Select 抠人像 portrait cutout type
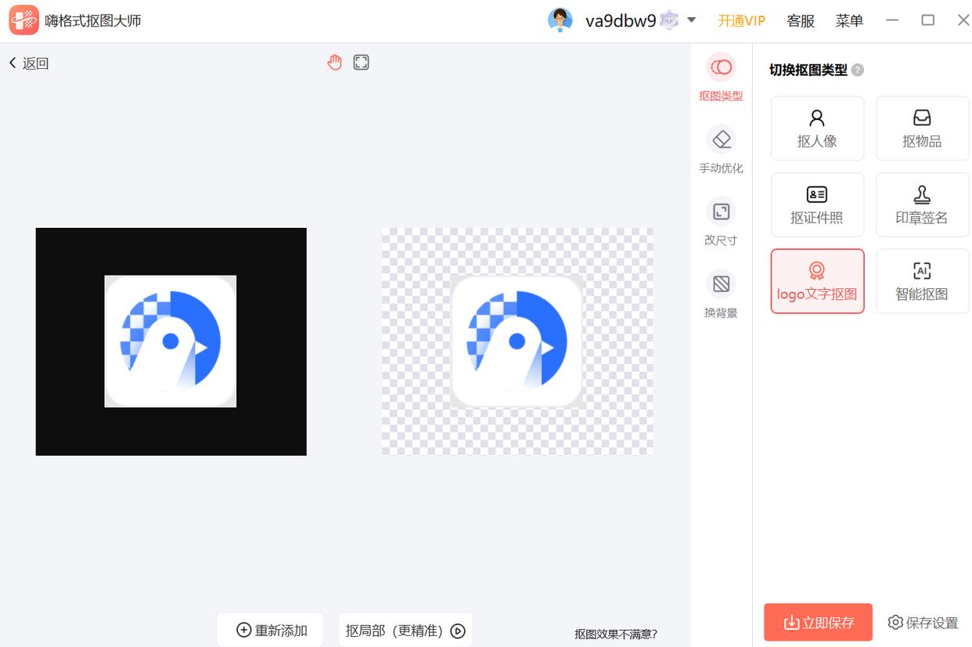The image size is (972, 647). click(817, 128)
